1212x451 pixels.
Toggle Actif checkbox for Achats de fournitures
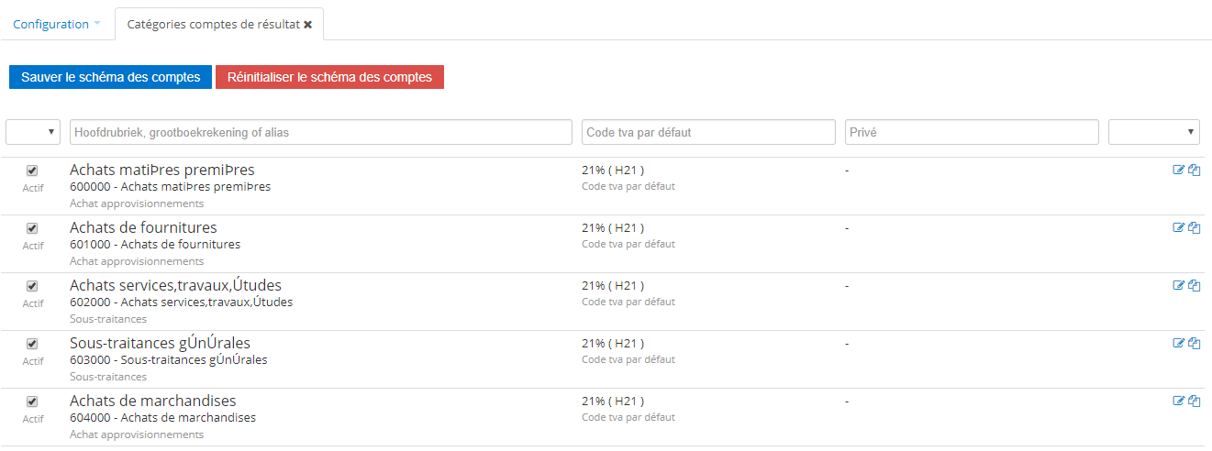pos(32,228)
